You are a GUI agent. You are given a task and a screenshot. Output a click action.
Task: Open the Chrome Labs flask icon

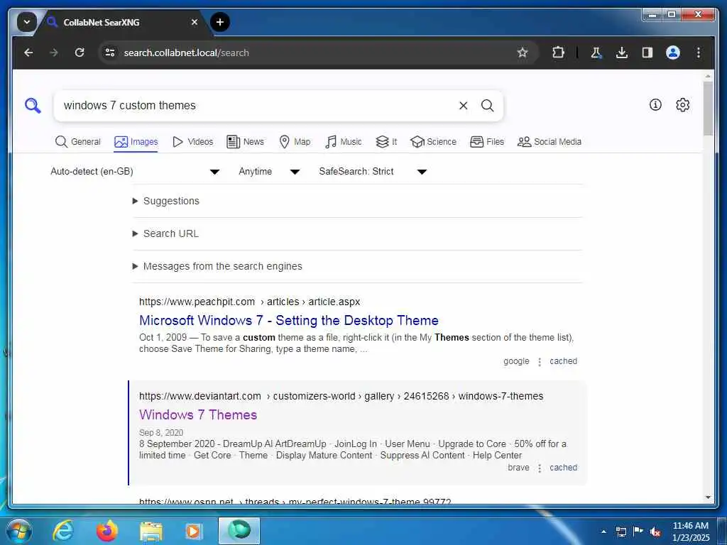(x=596, y=53)
